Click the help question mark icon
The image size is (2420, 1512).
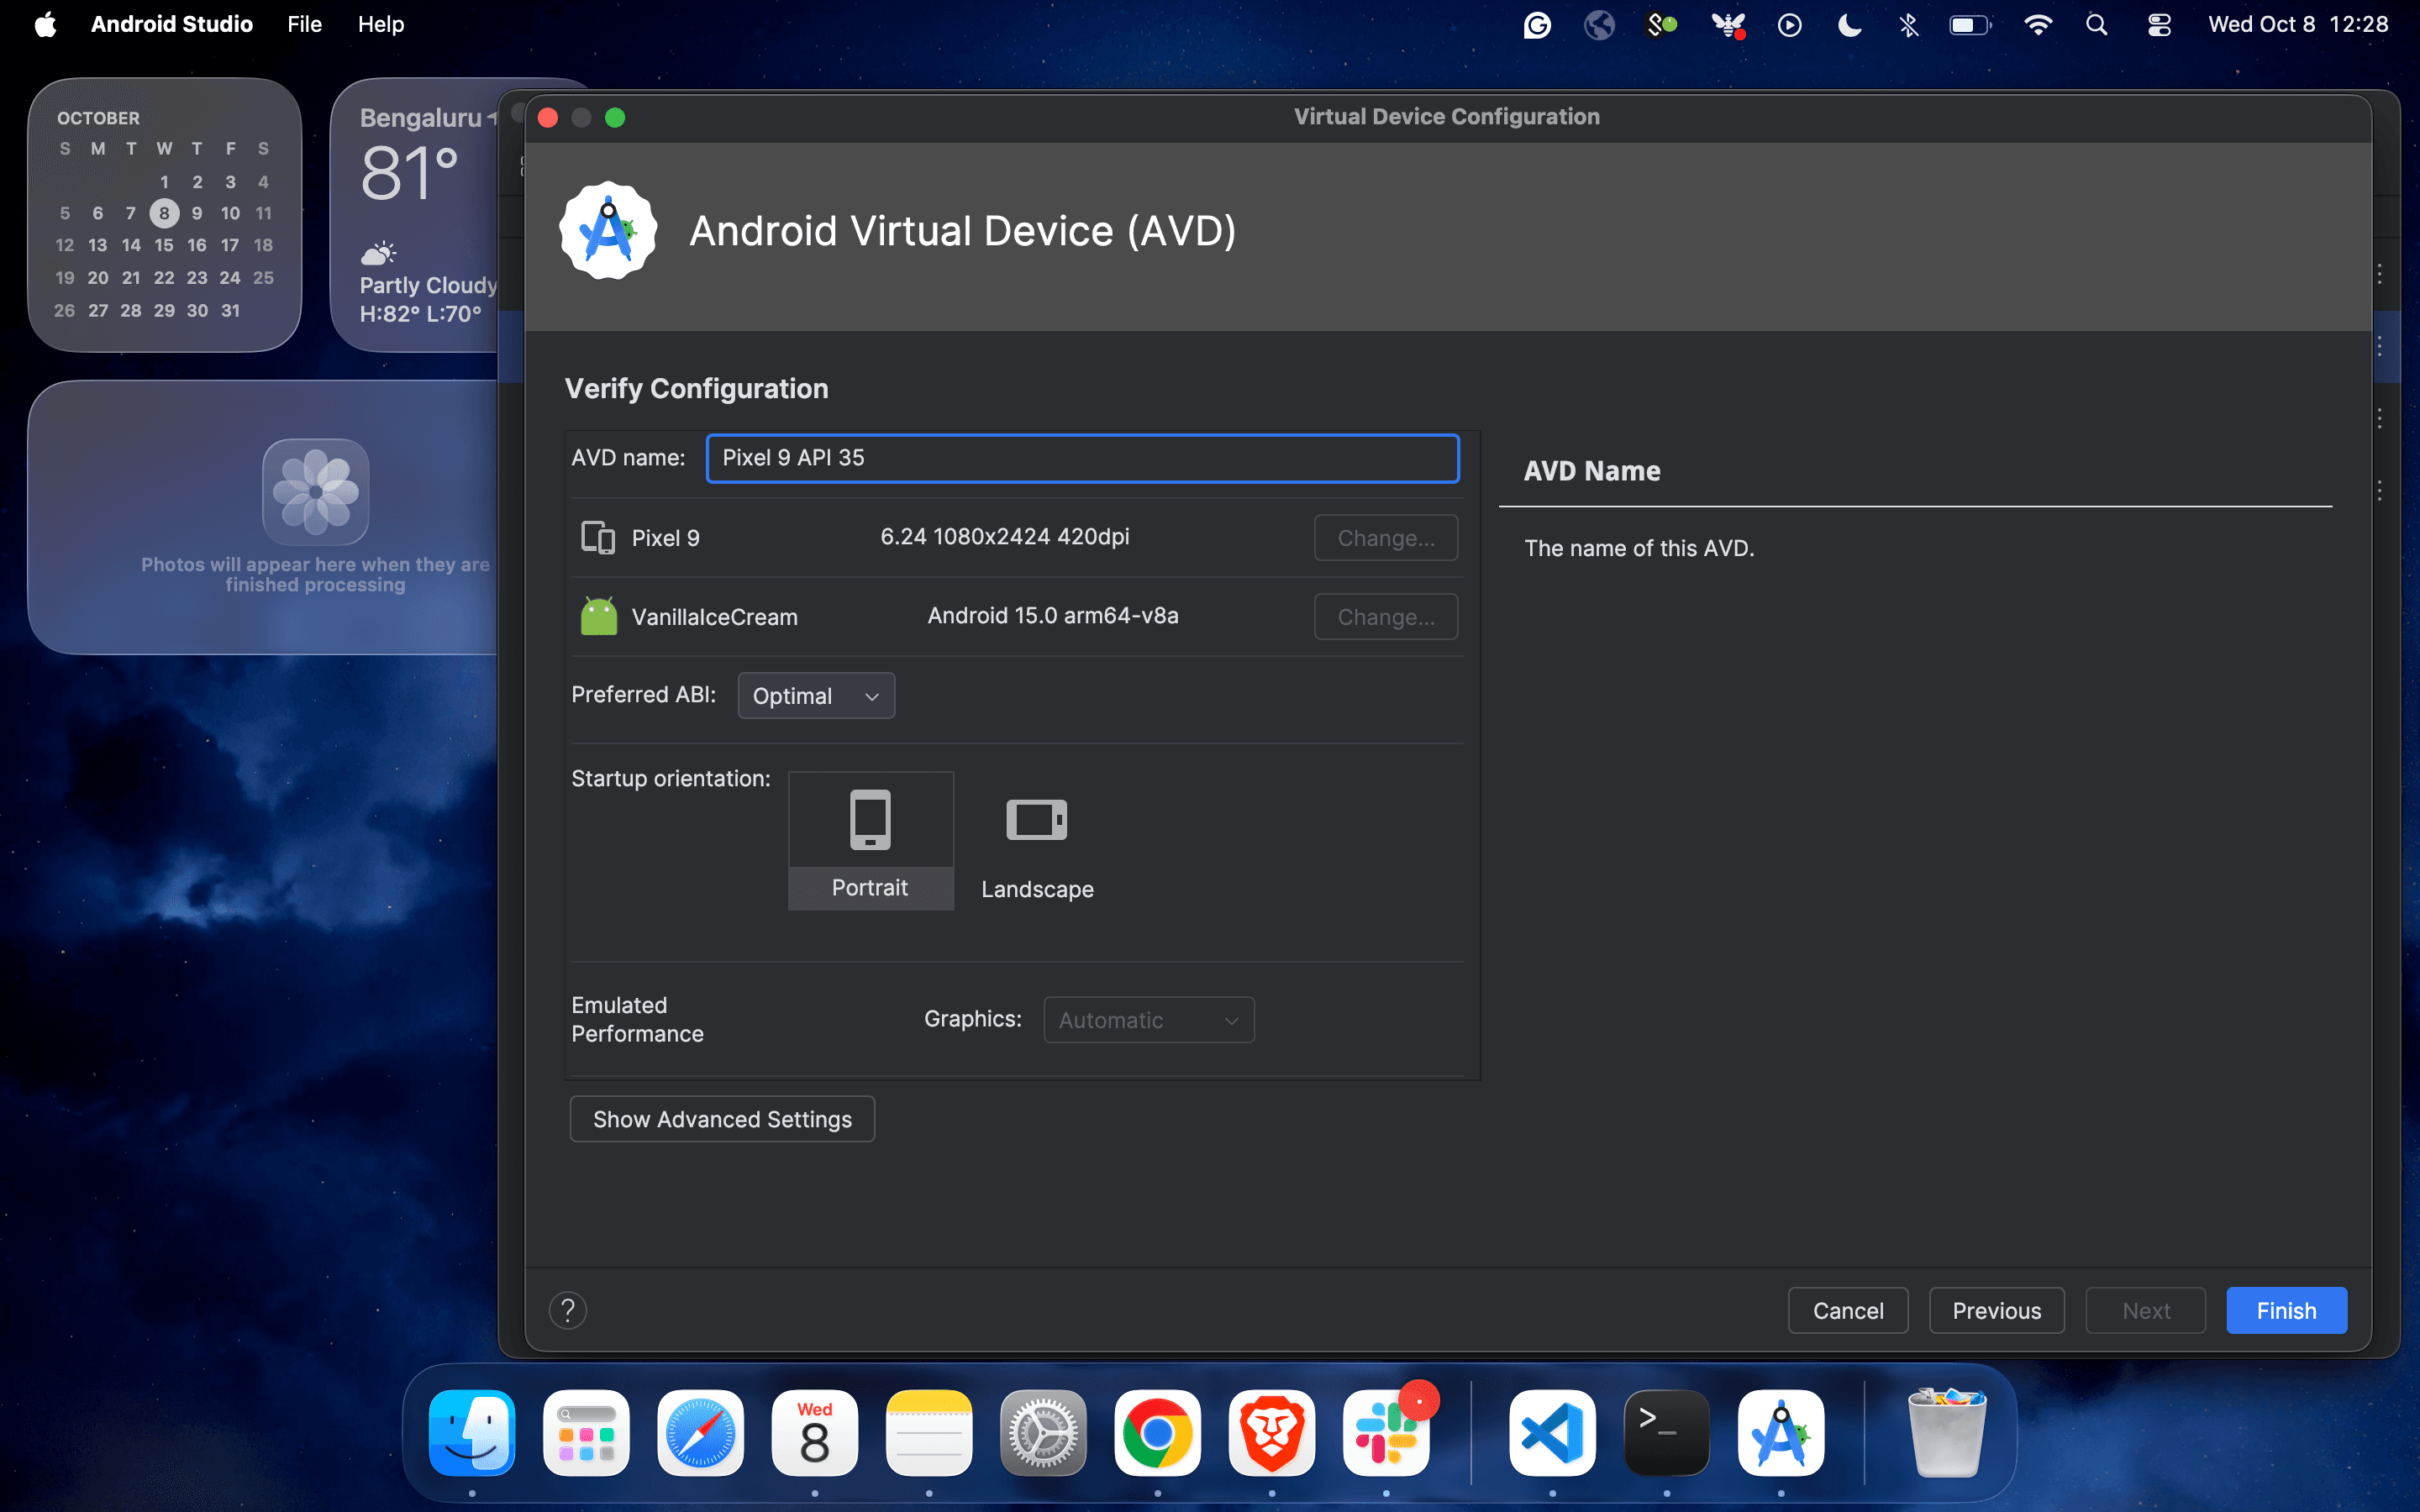567,1310
